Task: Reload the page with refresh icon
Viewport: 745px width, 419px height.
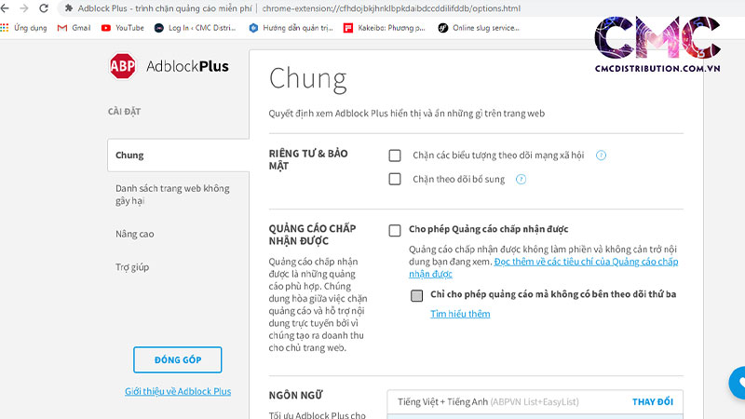Action: point(44,8)
